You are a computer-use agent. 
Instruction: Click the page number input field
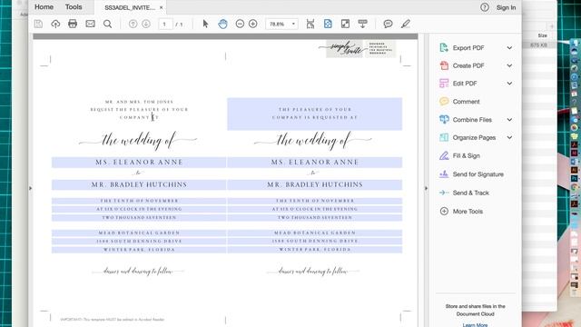[164, 25]
